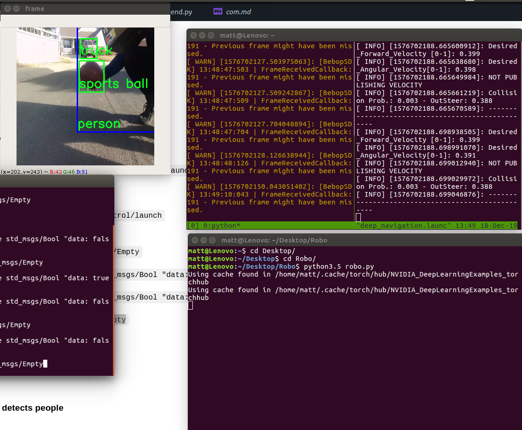
Task: Select the tmux window '0:python*' in status bar
Action: coord(221,226)
